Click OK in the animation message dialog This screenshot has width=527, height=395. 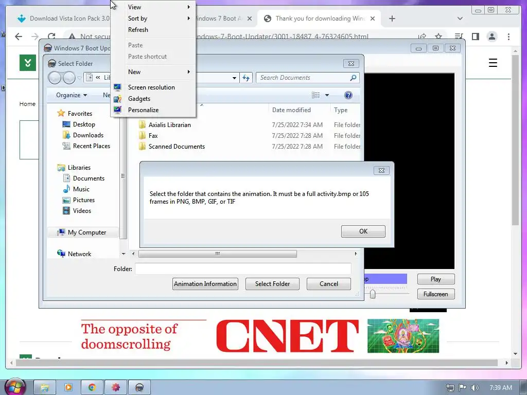click(363, 231)
